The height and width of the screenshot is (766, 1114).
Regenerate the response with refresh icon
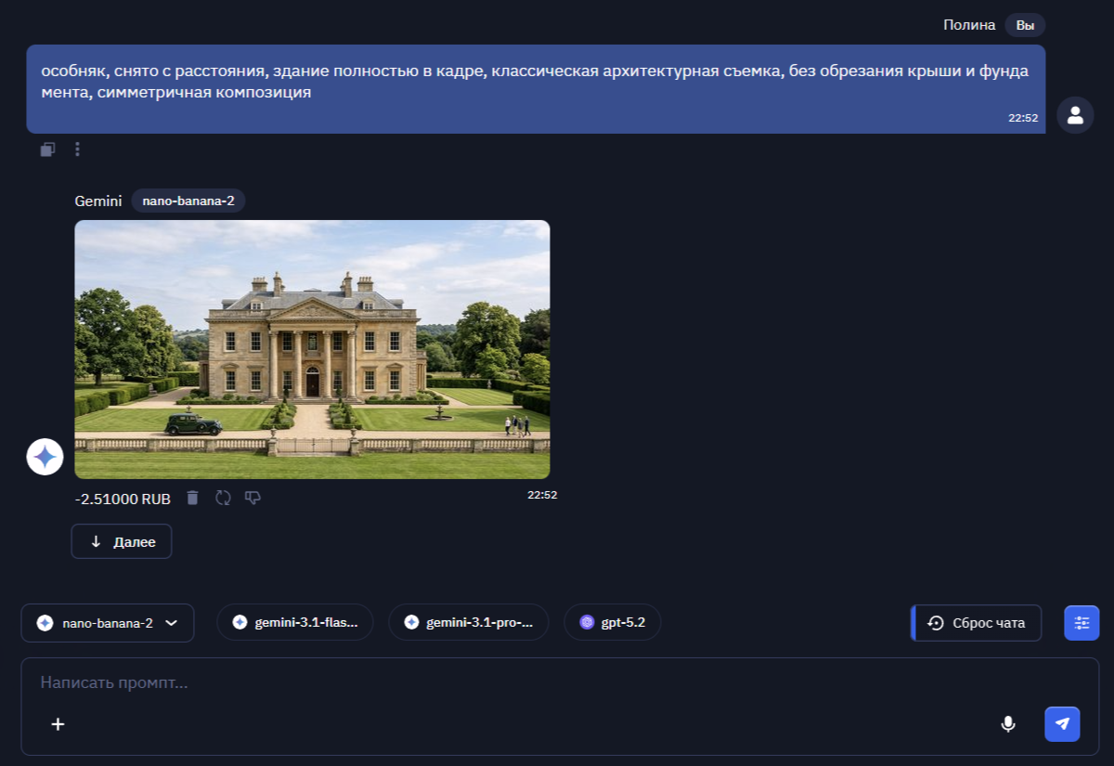[x=223, y=498]
